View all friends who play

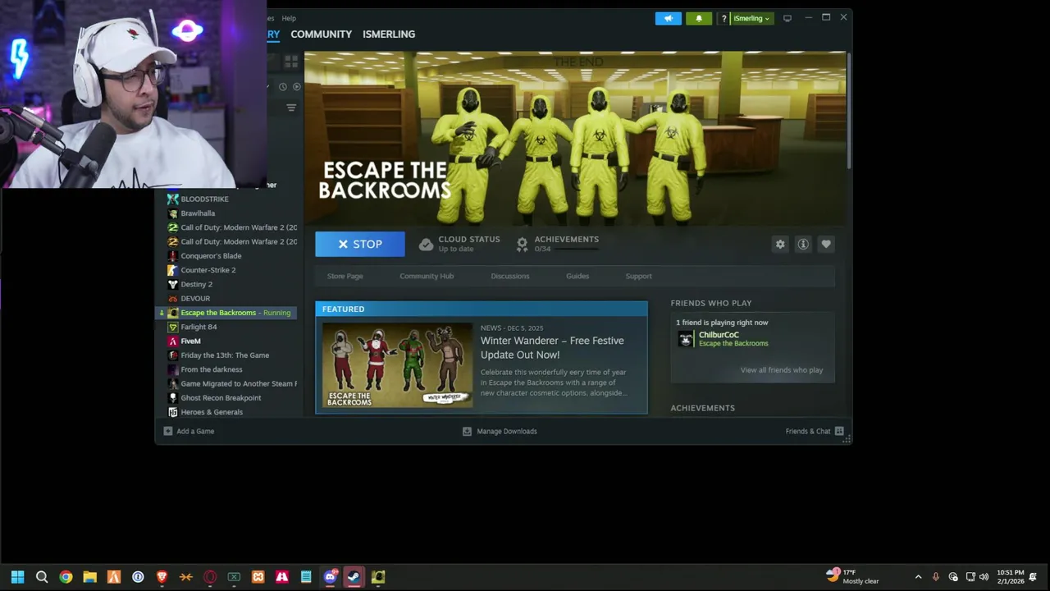point(782,370)
